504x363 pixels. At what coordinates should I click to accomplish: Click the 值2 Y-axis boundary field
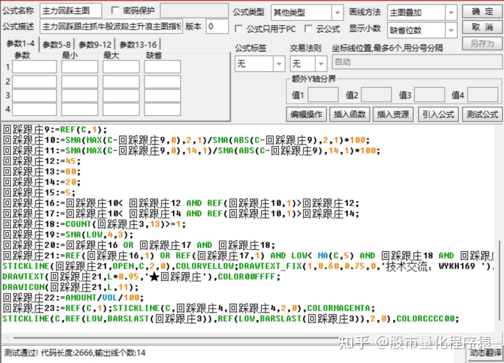[376, 95]
